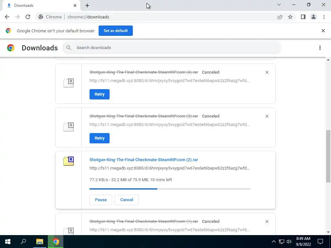Open the Shotgun-King (2).rar file link

point(144,160)
